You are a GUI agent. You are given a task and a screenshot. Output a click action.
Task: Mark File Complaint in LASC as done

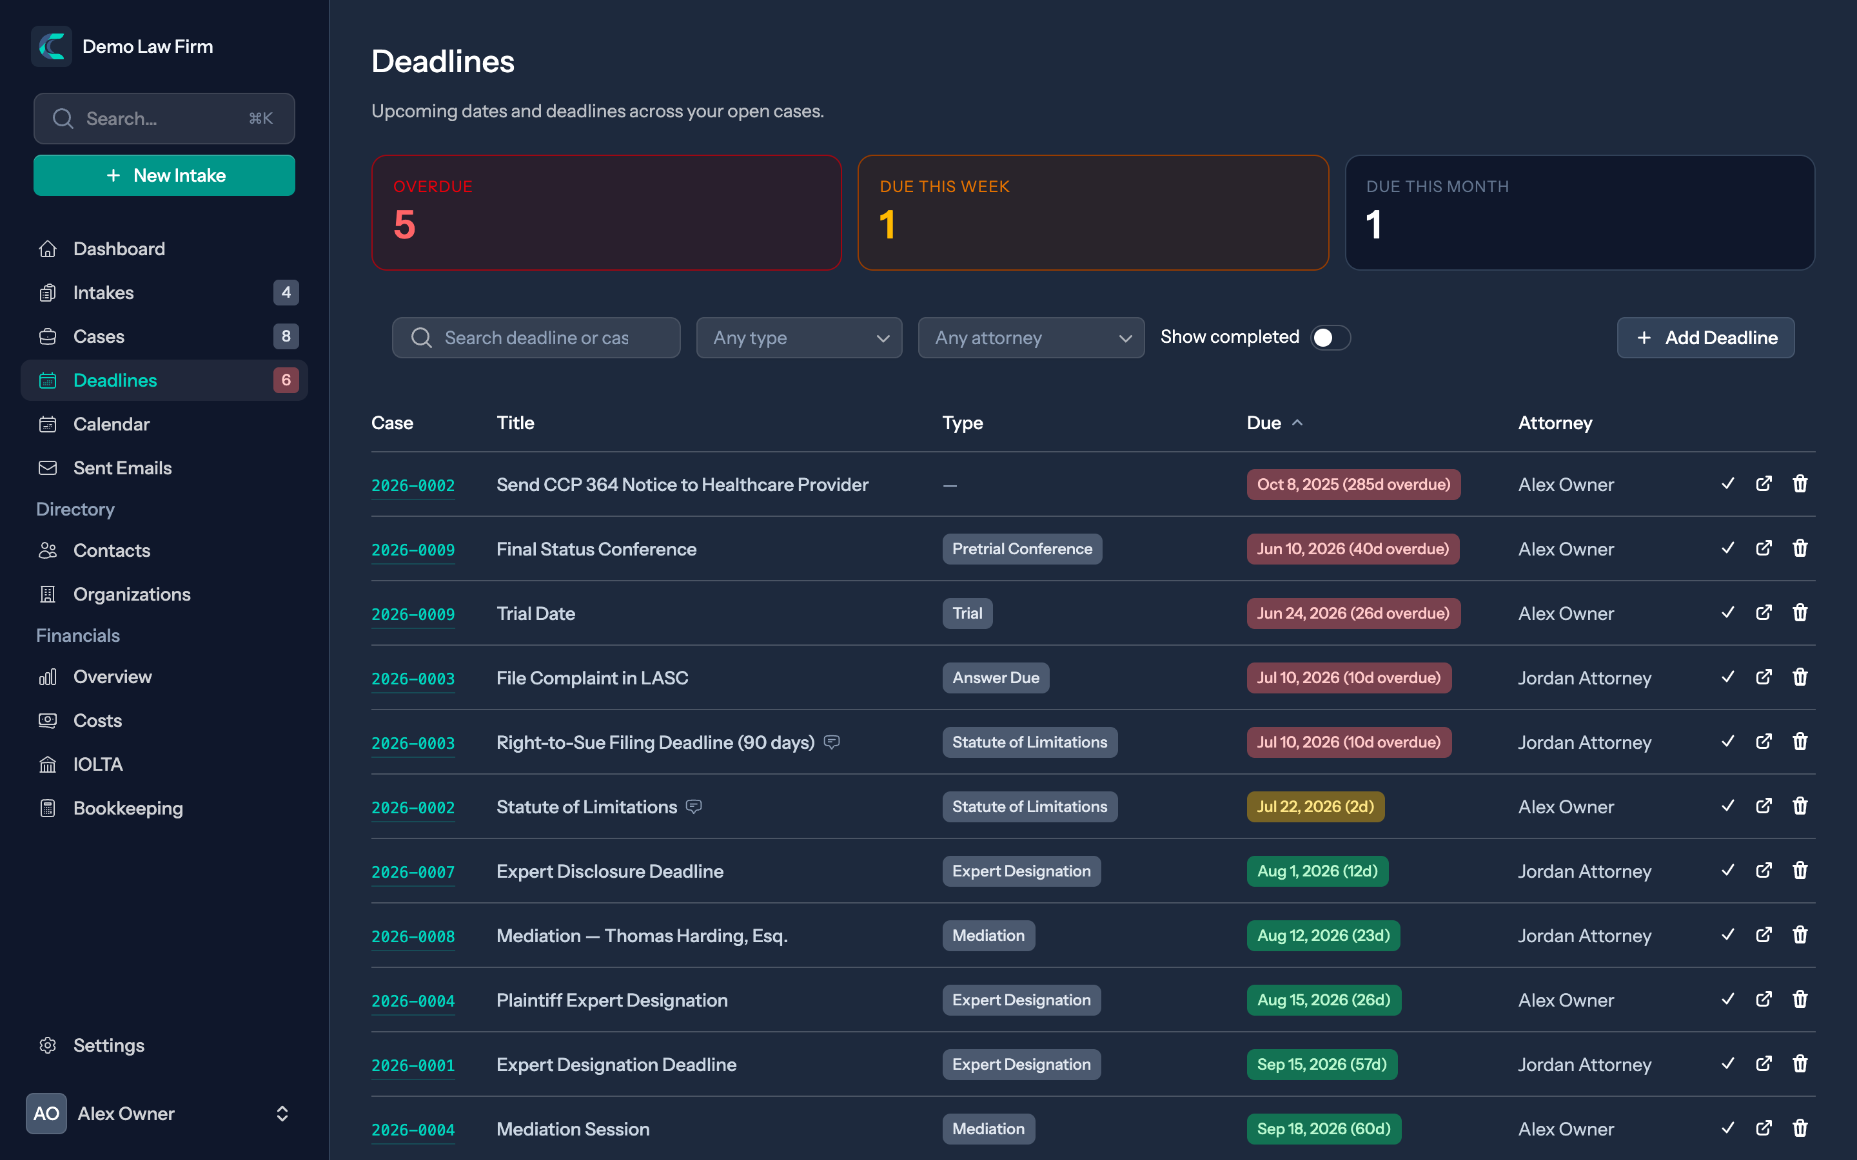click(x=1727, y=677)
